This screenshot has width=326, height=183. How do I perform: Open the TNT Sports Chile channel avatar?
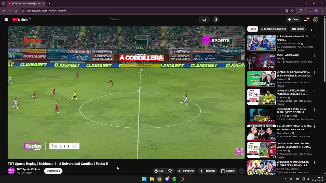11,171
